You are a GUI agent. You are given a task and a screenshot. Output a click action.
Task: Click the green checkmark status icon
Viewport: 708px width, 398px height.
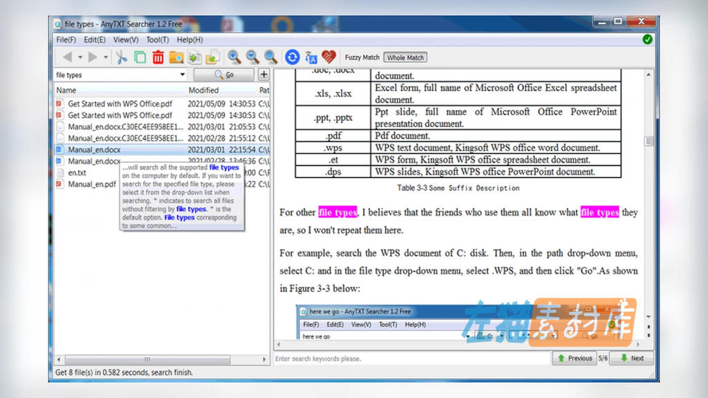[647, 39]
